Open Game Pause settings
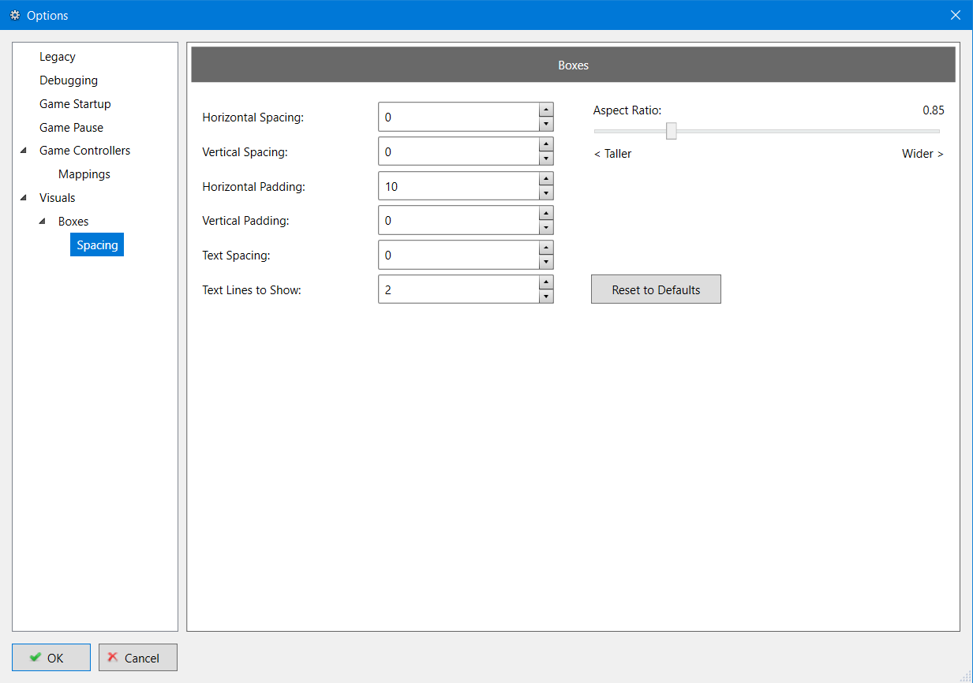 [71, 128]
